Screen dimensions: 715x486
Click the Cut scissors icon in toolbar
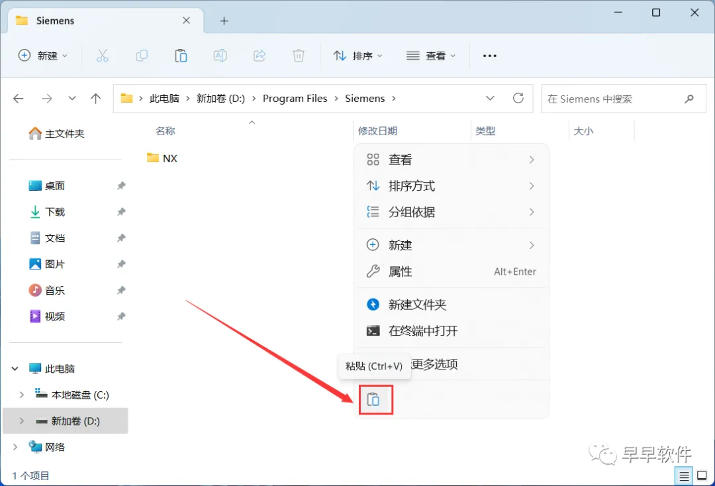click(103, 56)
